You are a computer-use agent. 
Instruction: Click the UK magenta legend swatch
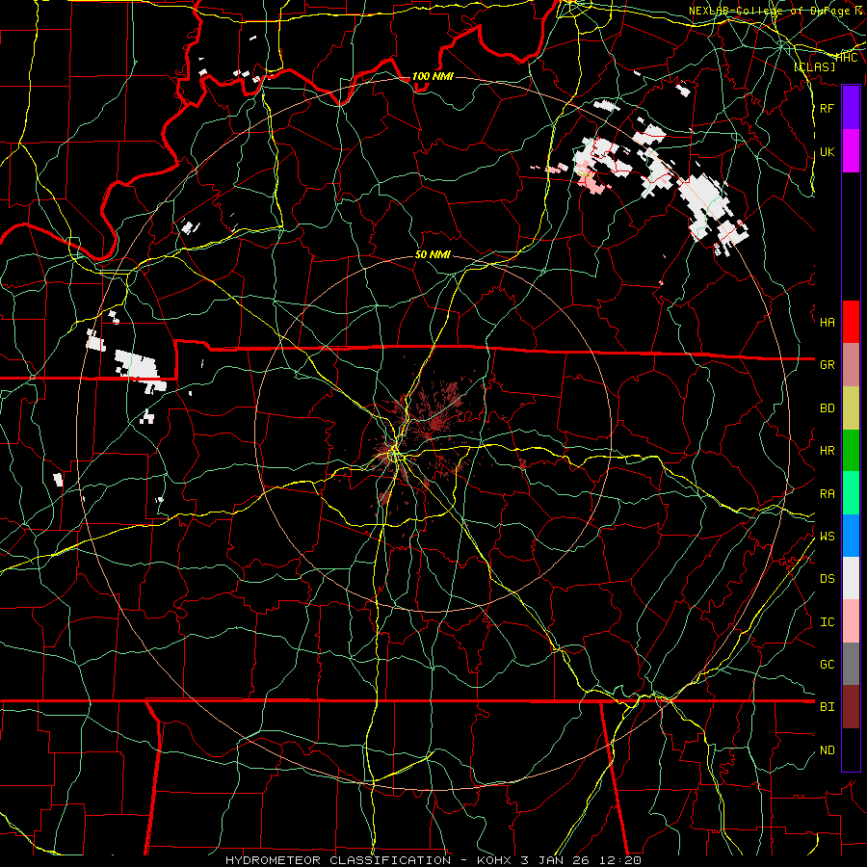coord(851,151)
